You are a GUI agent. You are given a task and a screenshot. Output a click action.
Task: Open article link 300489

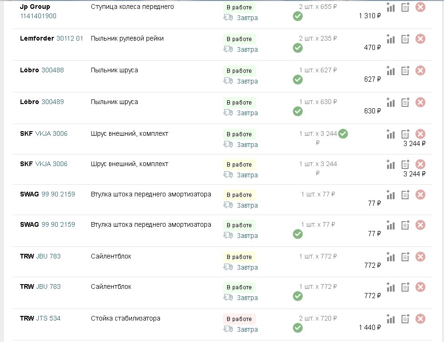click(53, 102)
